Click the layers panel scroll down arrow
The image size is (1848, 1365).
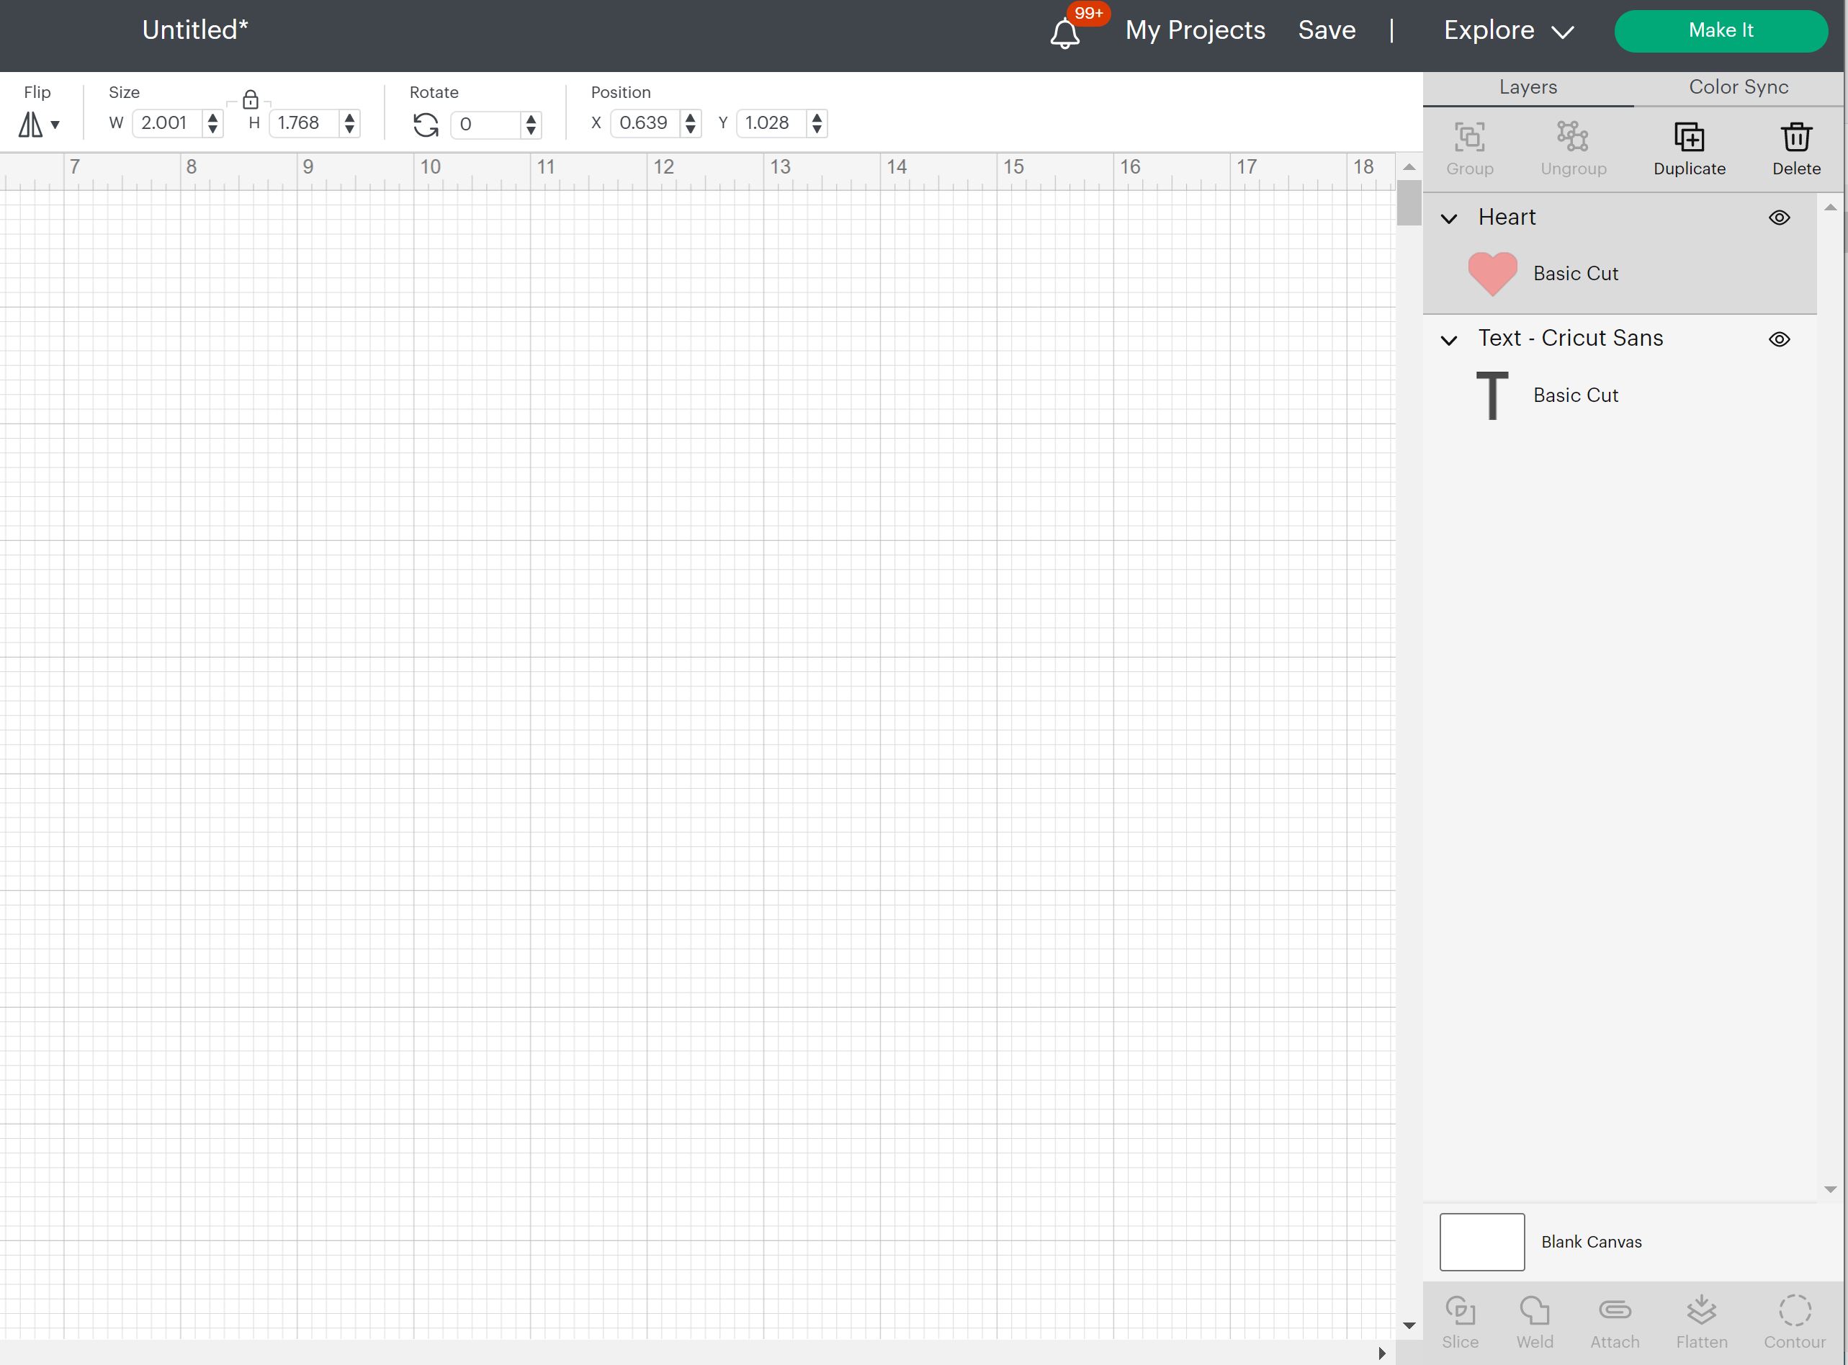1830,1189
